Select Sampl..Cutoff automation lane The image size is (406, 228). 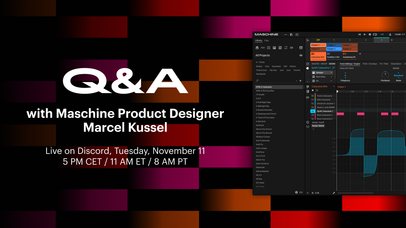click(318, 122)
